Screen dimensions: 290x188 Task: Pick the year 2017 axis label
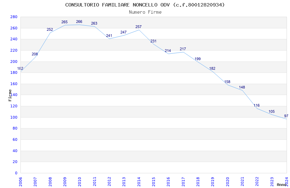(x=183, y=182)
